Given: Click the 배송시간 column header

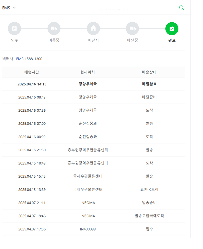Looking at the screenshot, I should [x=32, y=72].
